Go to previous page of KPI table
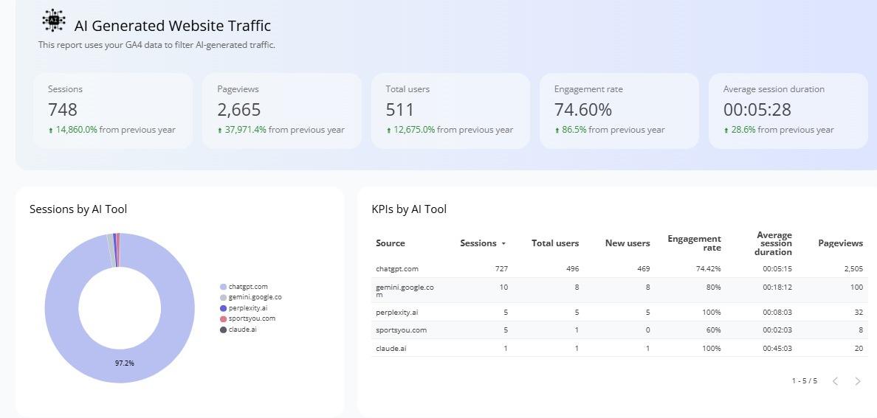 835,381
